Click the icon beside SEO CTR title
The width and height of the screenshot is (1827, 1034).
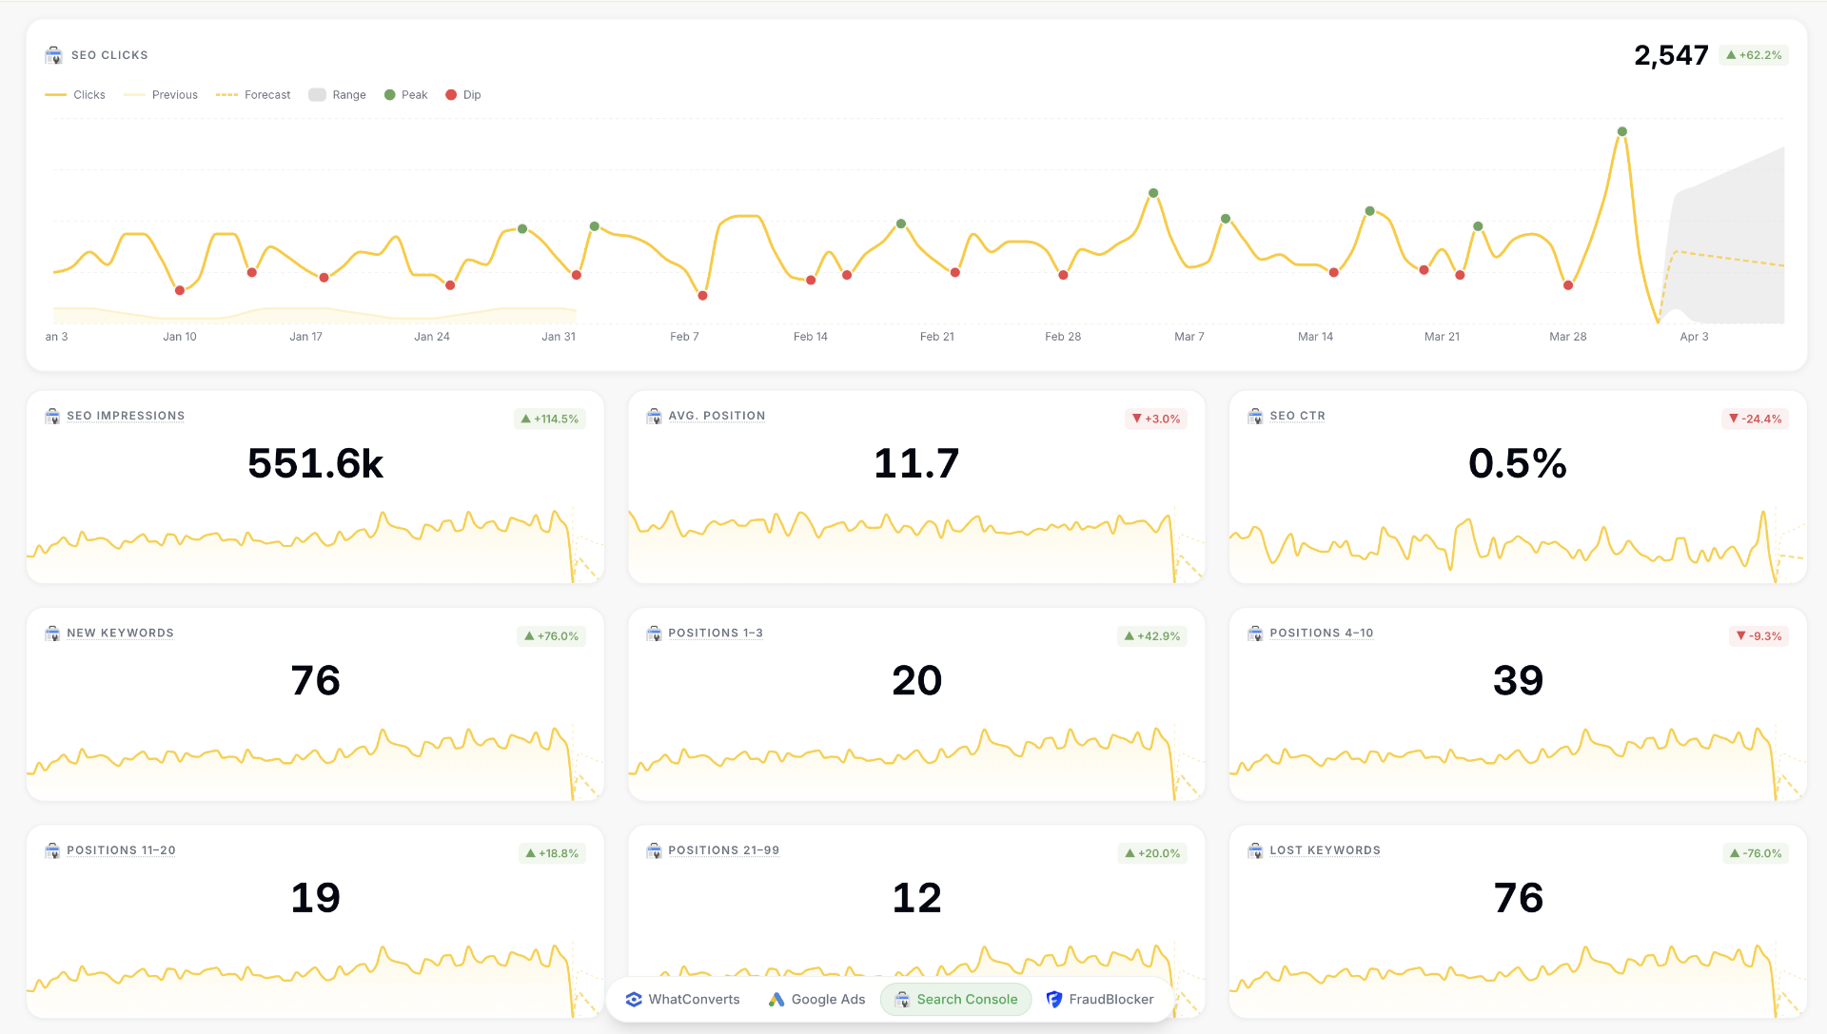coord(1255,416)
